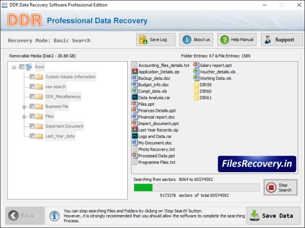Select Working Data.xls file name
Viewport: 305px width, 228px height.
216,78
